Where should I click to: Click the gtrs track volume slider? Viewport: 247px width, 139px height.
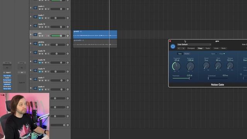(58, 36)
